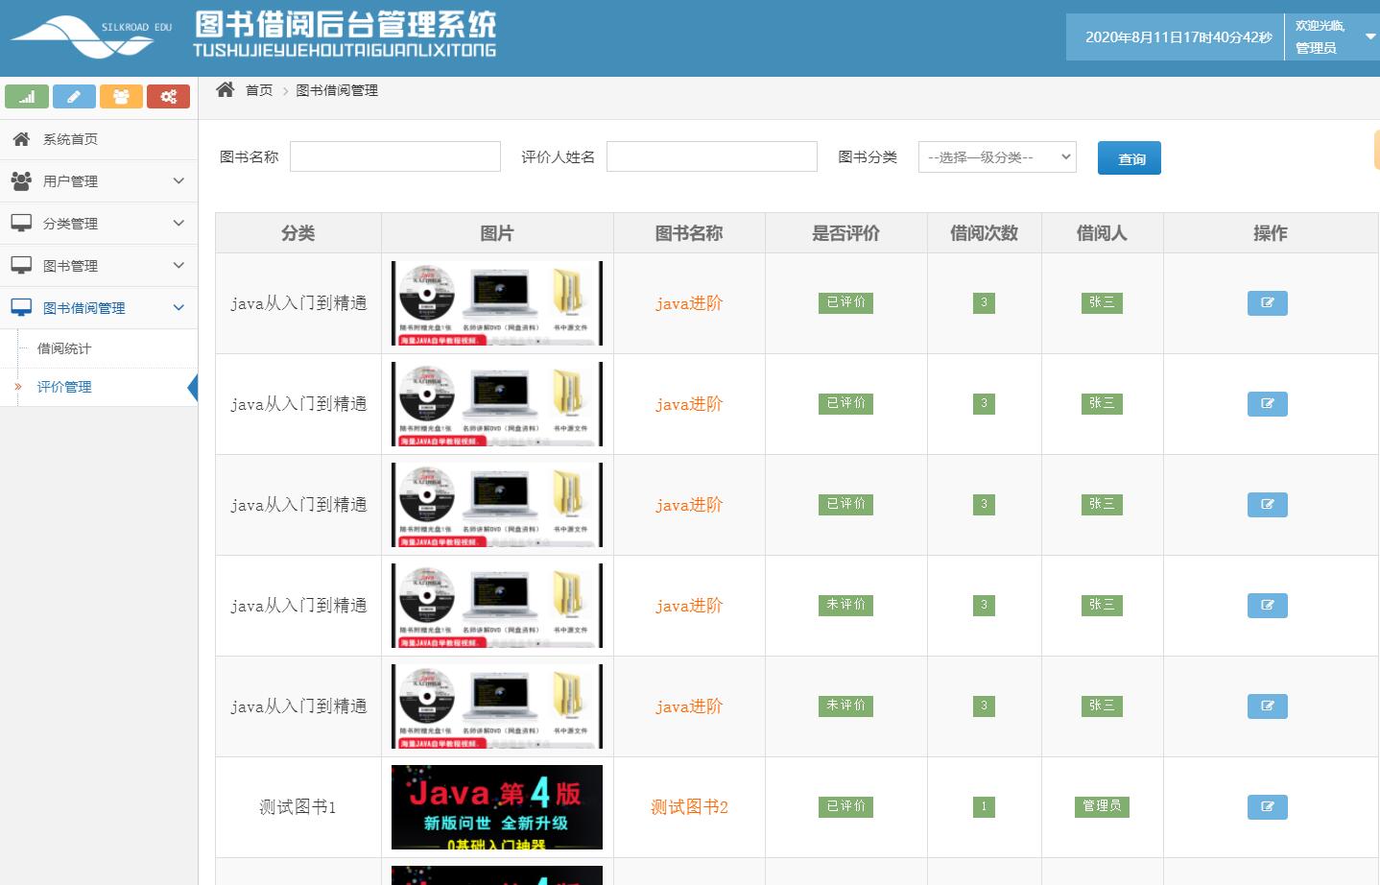Click the blue pencil edit icon
The image size is (1380, 885).
(x=74, y=96)
